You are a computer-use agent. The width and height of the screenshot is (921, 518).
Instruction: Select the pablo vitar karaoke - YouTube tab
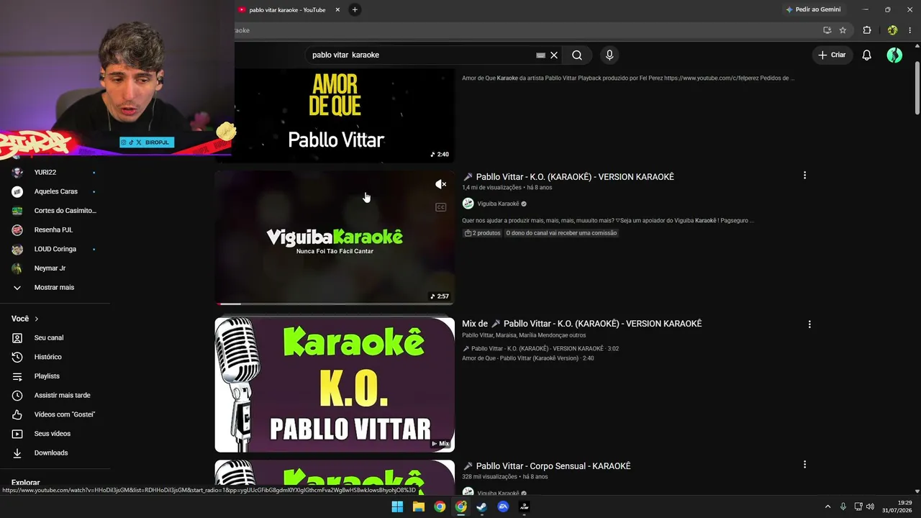(x=287, y=10)
